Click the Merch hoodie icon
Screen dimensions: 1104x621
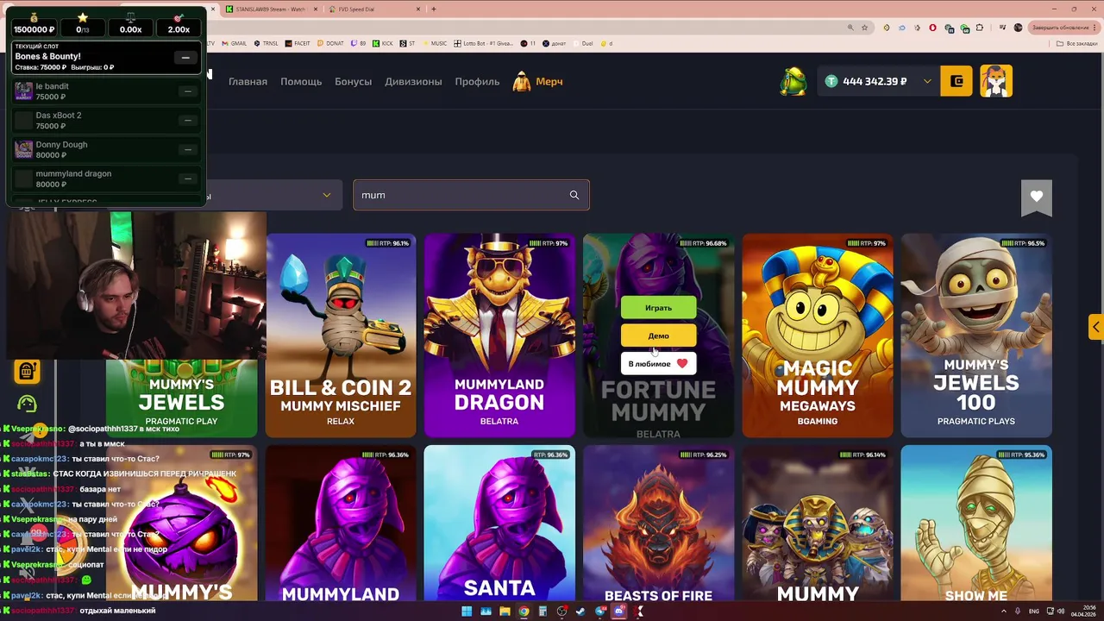522,82
